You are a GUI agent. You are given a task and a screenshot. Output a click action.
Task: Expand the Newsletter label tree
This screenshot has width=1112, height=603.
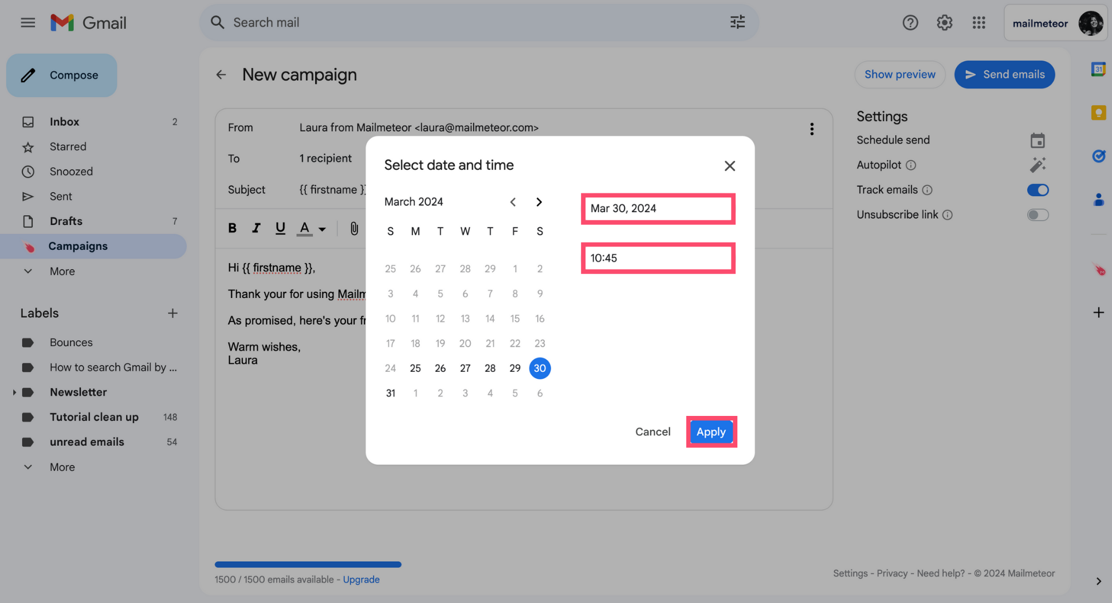(x=14, y=392)
